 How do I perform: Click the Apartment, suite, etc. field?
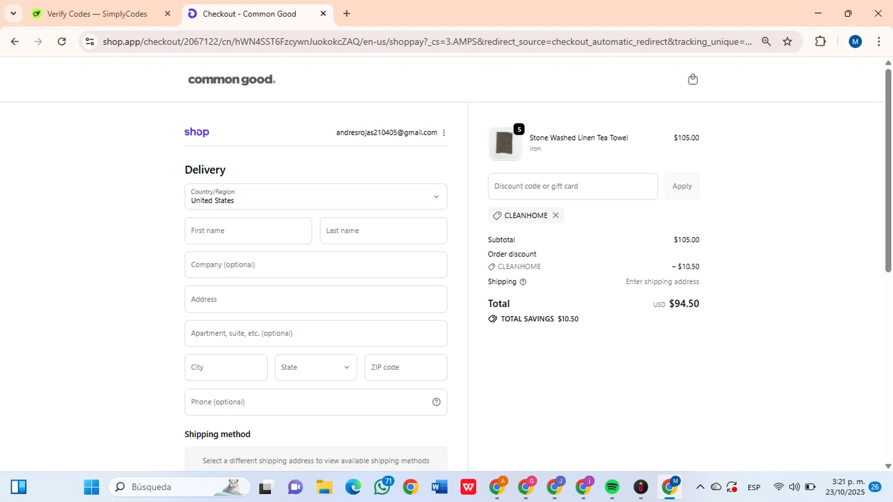pos(316,333)
